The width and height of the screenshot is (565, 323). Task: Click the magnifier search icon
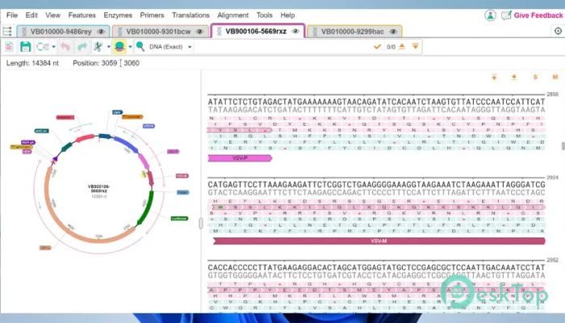pyautogui.click(x=140, y=47)
